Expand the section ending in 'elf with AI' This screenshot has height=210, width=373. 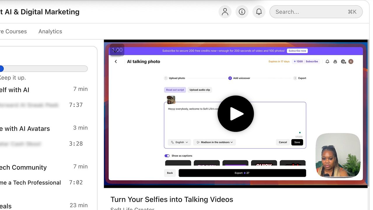[44, 90]
